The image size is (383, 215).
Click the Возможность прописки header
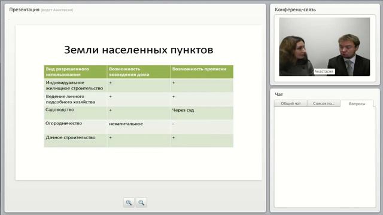[x=202, y=72]
